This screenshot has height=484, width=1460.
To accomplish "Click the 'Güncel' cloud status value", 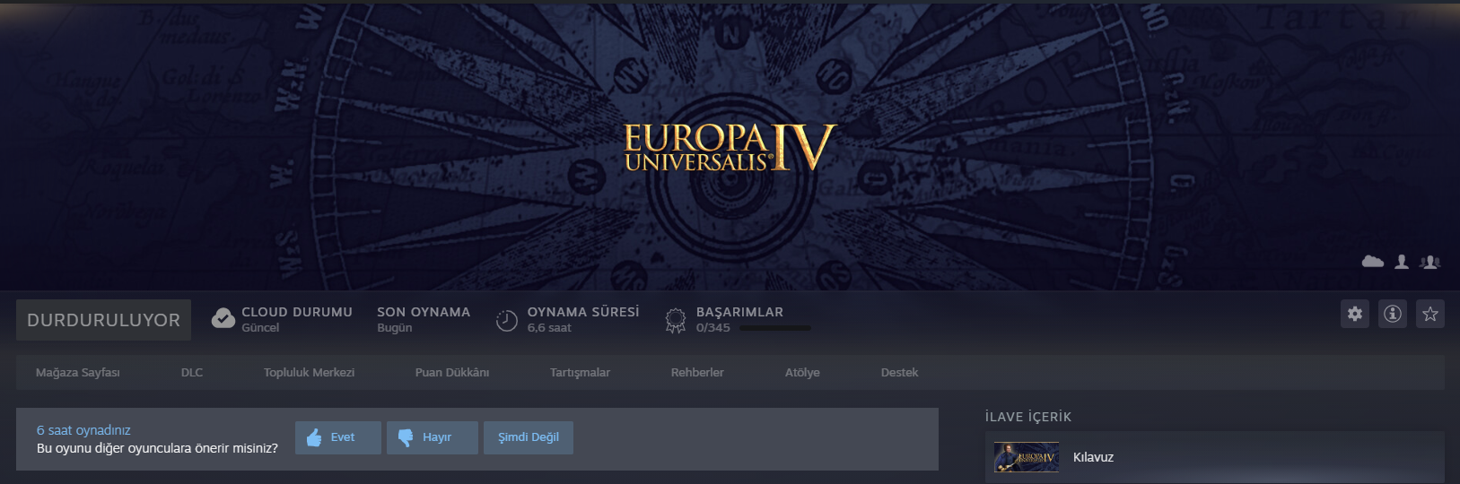I will [x=260, y=328].
